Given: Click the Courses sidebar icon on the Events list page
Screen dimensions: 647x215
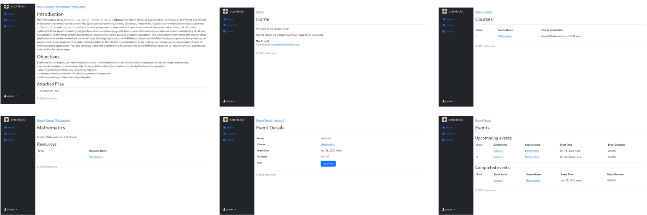Looking at the screenshot, I should [444, 134].
